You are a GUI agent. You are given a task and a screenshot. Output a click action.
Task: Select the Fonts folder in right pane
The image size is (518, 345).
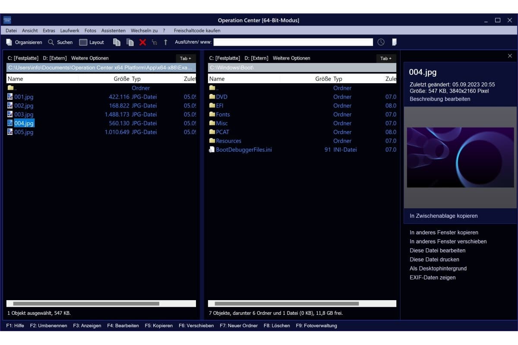click(223, 114)
